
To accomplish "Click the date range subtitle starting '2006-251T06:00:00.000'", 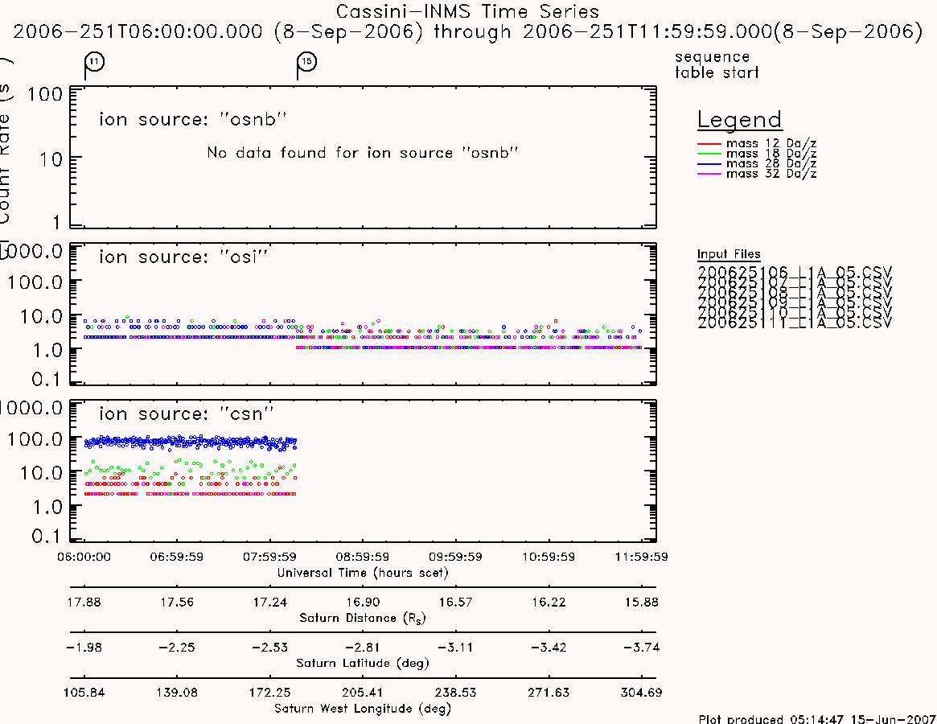I will pyautogui.click(x=468, y=31).
